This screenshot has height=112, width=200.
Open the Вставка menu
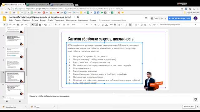35,20
